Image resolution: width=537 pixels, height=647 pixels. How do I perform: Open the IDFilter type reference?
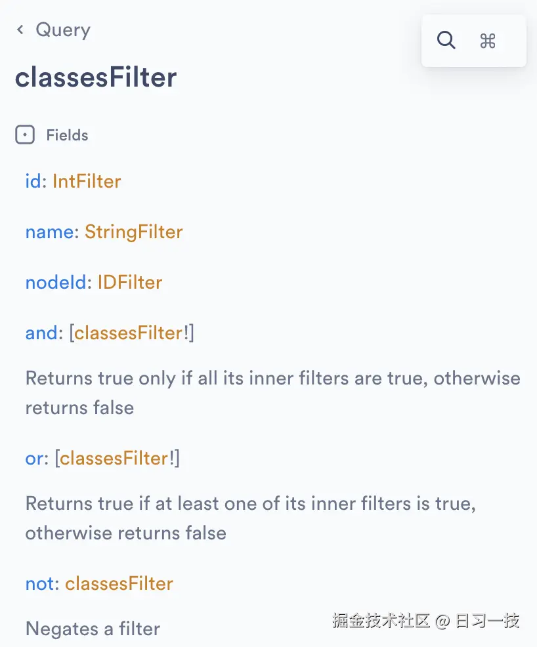[129, 282]
